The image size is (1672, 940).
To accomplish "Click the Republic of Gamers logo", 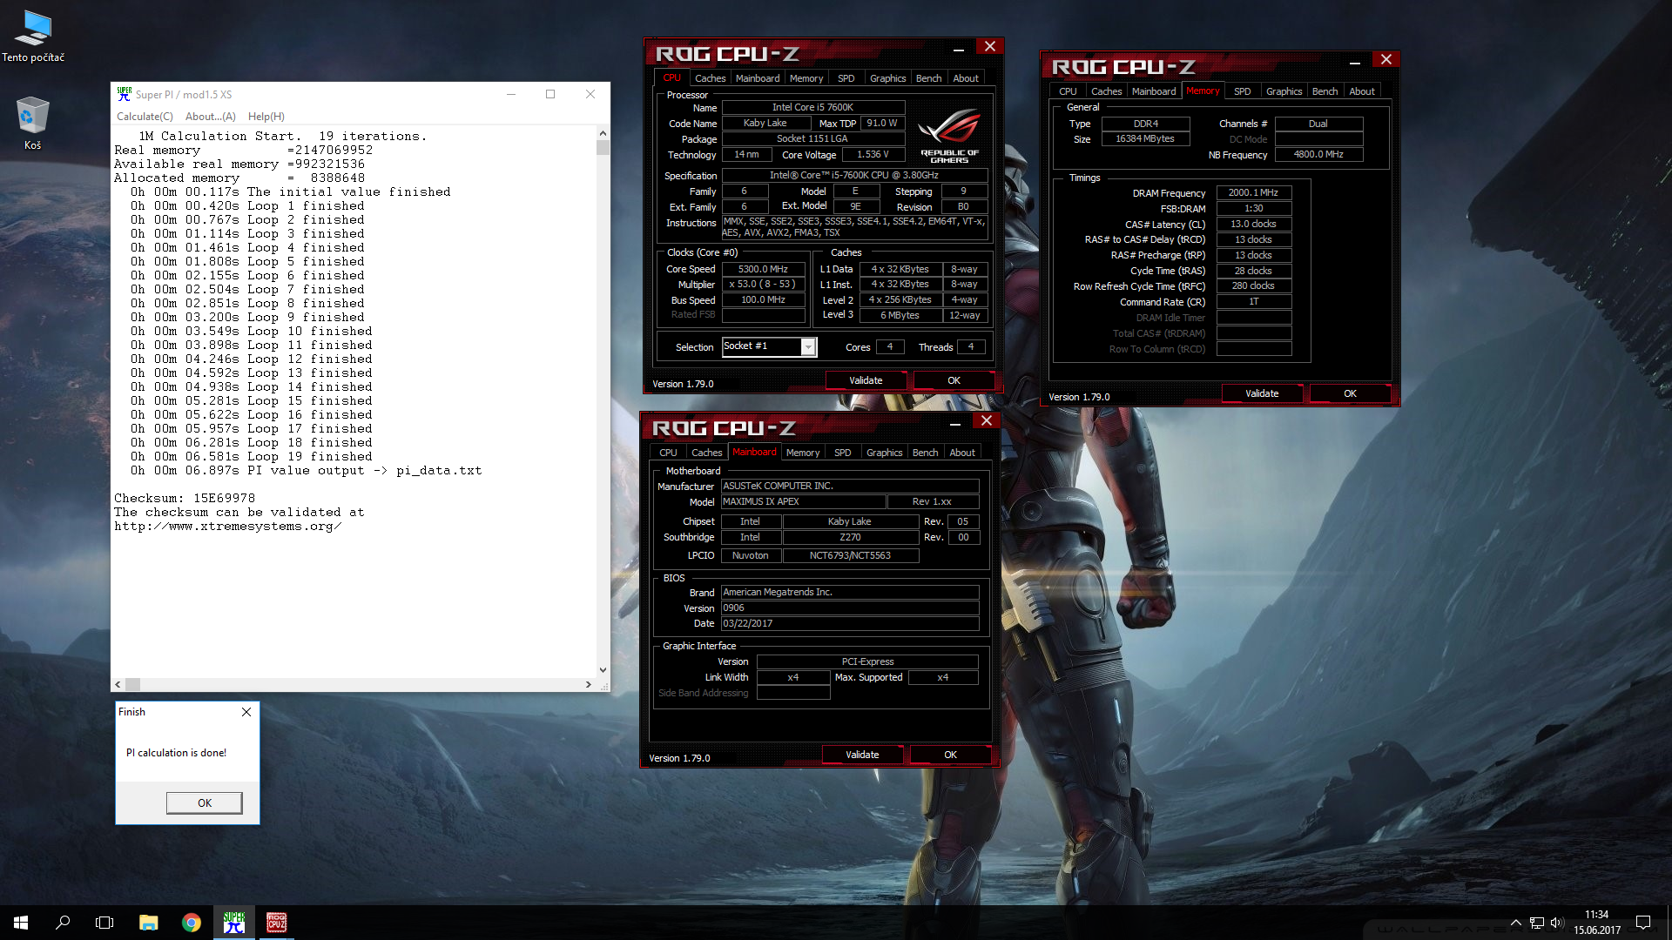I will click(949, 136).
